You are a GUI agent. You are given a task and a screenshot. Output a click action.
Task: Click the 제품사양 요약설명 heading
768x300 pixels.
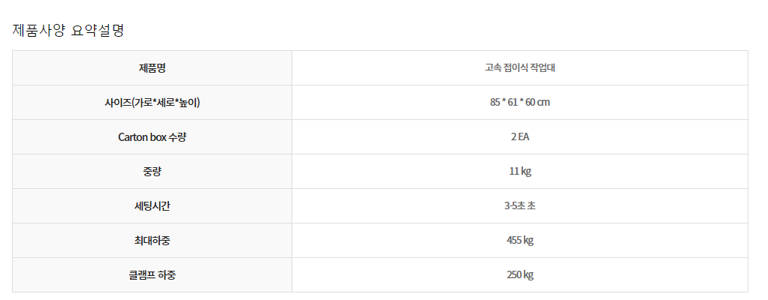click(68, 31)
